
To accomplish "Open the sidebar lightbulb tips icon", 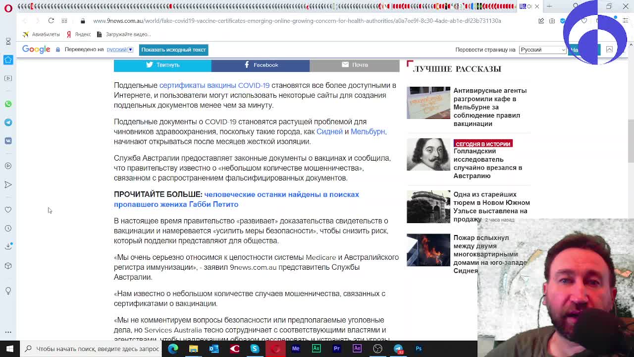I will (8, 291).
